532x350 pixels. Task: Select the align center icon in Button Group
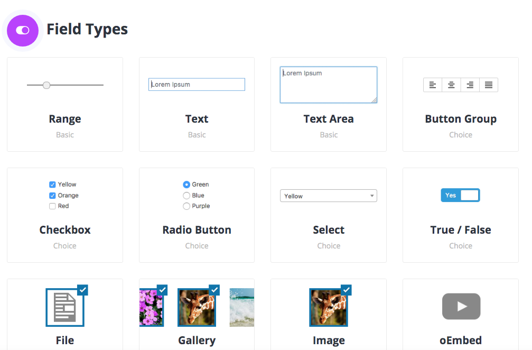(451, 85)
